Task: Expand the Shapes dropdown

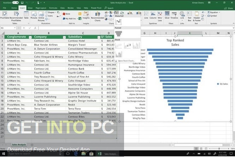Action: pos(55,12)
